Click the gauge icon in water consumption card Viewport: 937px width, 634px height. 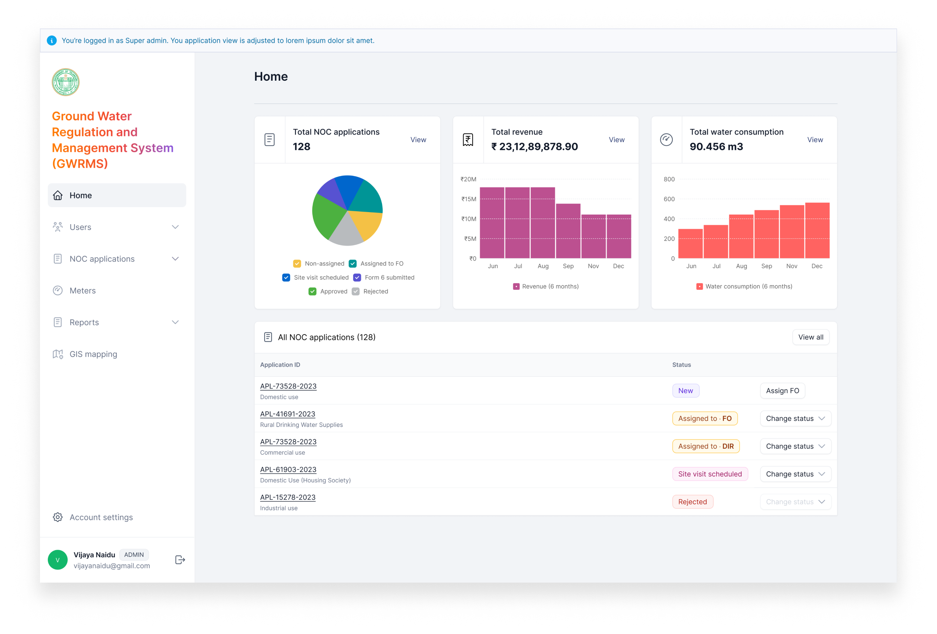(x=666, y=140)
